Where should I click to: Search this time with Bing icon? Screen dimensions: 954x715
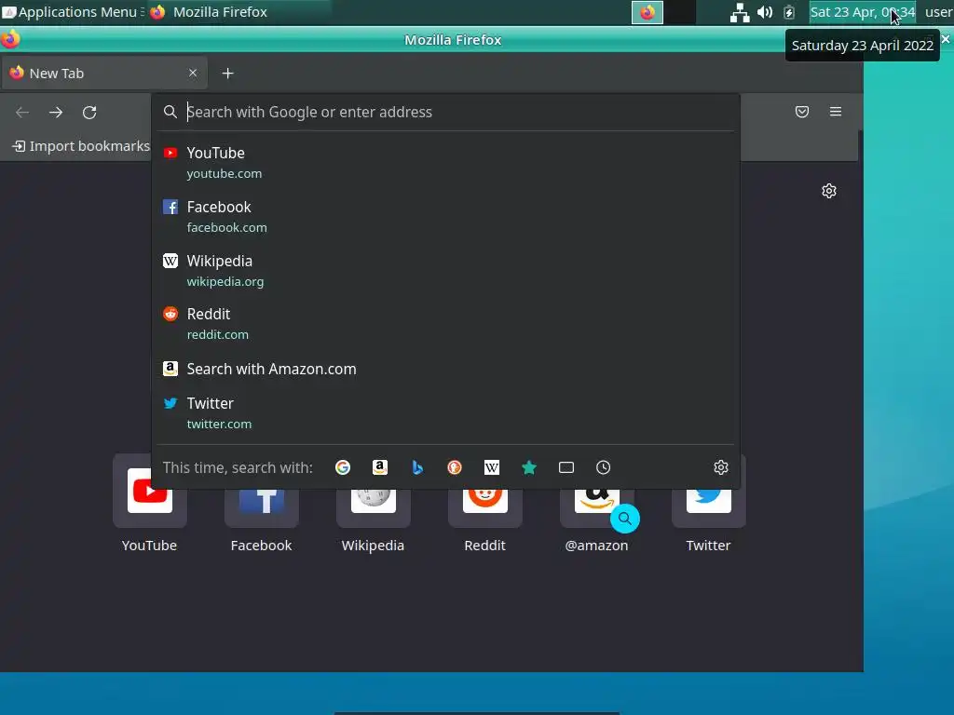coord(417,467)
